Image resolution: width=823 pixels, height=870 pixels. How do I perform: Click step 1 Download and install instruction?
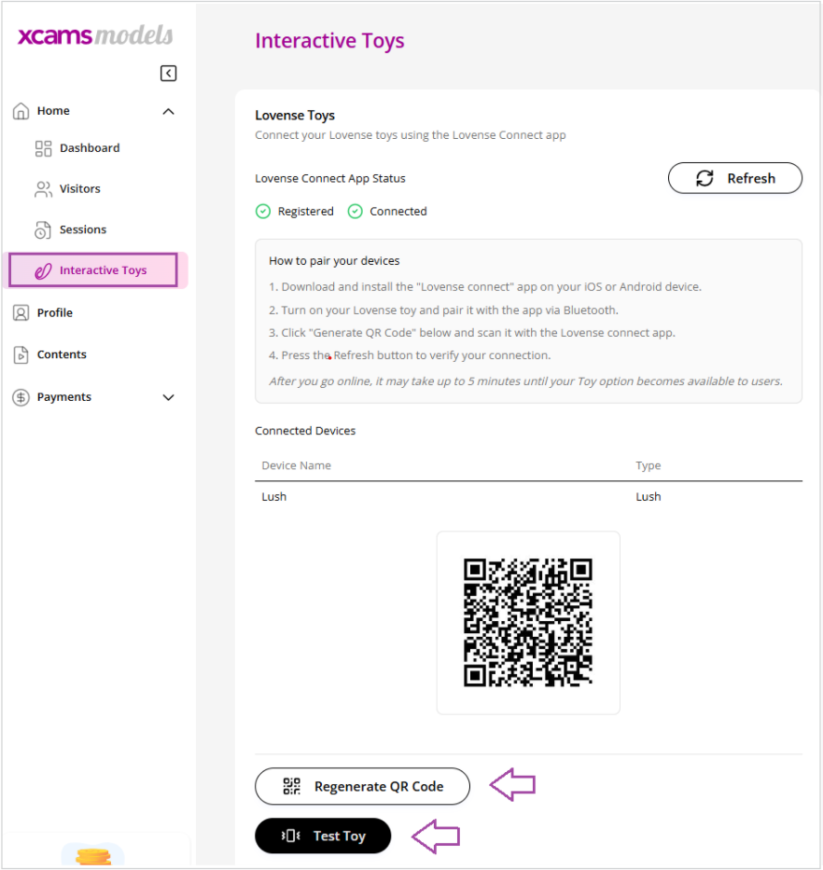click(x=485, y=287)
